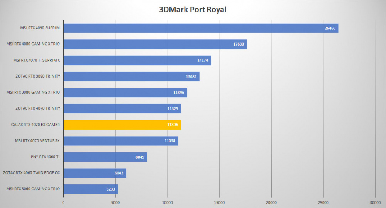386x208 pixels.
Task: Select the ZOTAC RTX 4070 TRINITY label
Action: (x=38, y=108)
